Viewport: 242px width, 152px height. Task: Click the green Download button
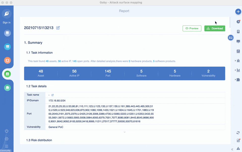[x=215, y=28]
